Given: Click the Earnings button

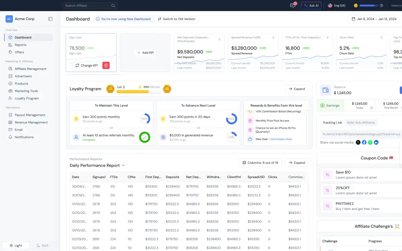Looking at the screenshot, I should pyautogui.click(x=330, y=105).
